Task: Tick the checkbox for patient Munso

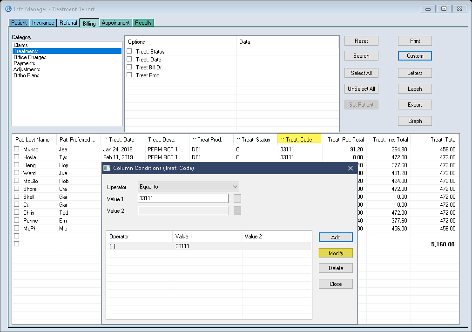Action: click(x=17, y=149)
